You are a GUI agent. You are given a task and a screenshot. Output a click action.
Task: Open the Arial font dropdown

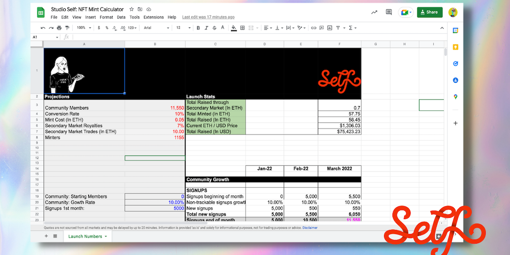tap(156, 28)
